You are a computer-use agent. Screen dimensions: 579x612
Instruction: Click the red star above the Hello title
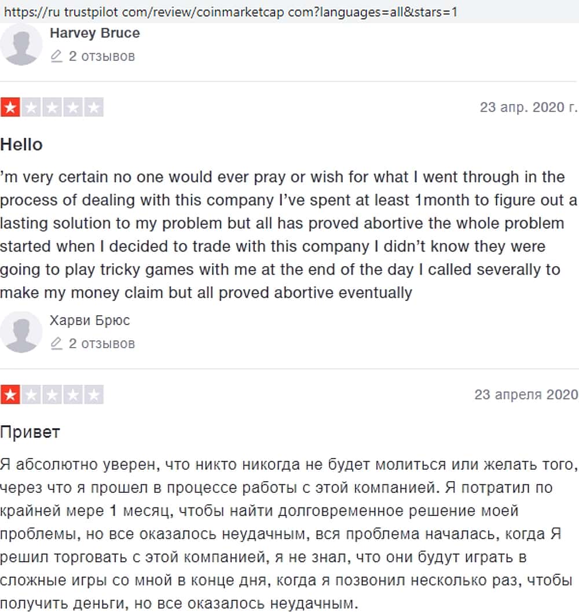coord(10,108)
